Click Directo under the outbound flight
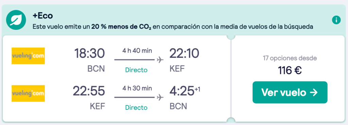Viewport: 348px width, 125px height. tap(136, 70)
